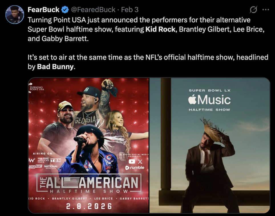Open the Grok slash-circle icon
Image resolution: width=275 pixels, height=216 pixels.
pyautogui.click(x=253, y=10)
